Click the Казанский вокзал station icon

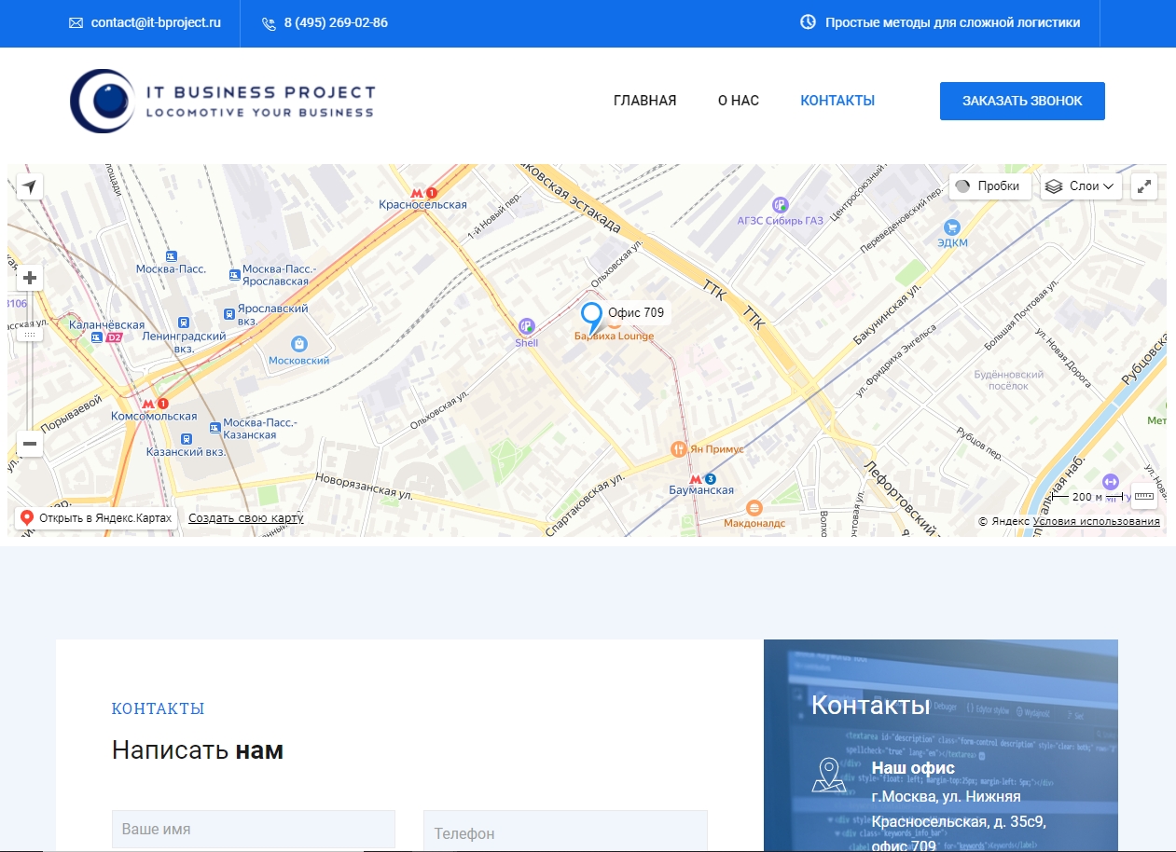(187, 438)
